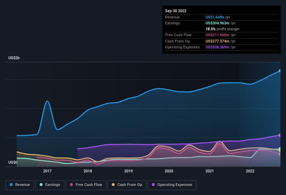Screen dimensions: 286x195
Task: Click the 2017 x-axis label
Action: 47,171
